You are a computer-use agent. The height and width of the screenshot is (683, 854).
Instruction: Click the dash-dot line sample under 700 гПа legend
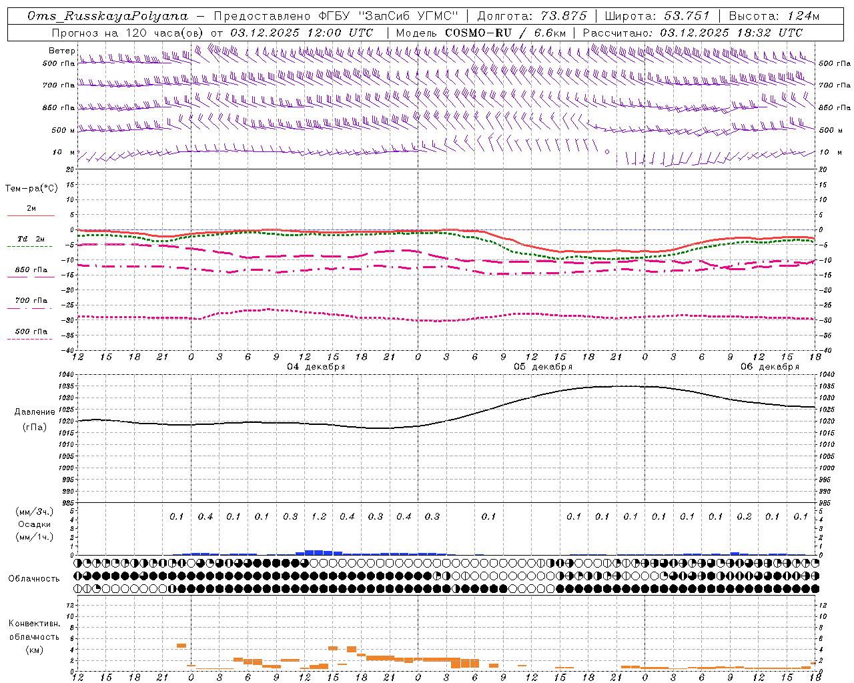pos(30,308)
